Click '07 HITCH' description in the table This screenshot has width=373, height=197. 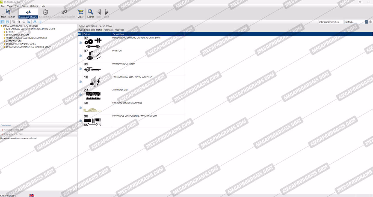point(117,51)
